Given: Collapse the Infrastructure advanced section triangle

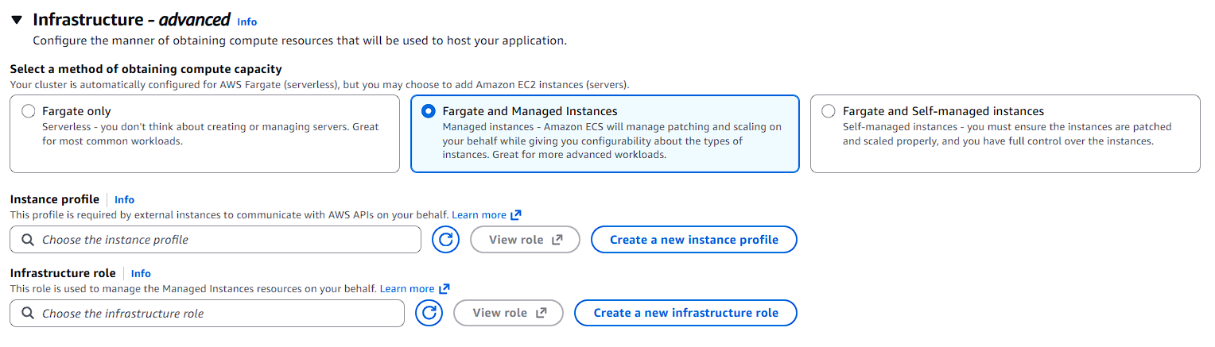Looking at the screenshot, I should 17,21.
